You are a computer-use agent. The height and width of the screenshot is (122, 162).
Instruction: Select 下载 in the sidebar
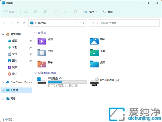(x=15, y=48)
